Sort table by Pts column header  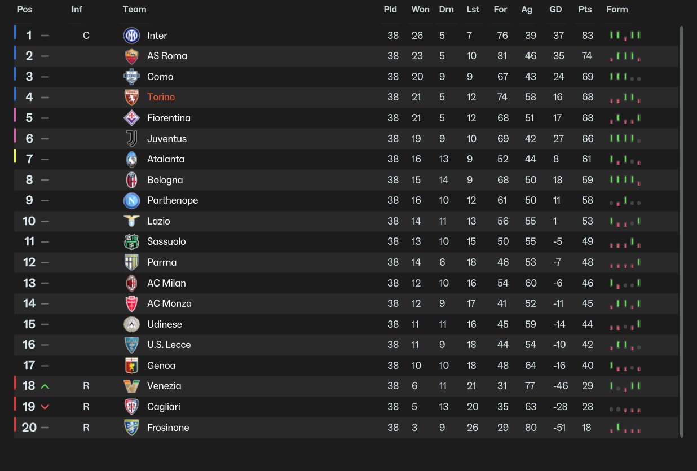[x=585, y=10]
